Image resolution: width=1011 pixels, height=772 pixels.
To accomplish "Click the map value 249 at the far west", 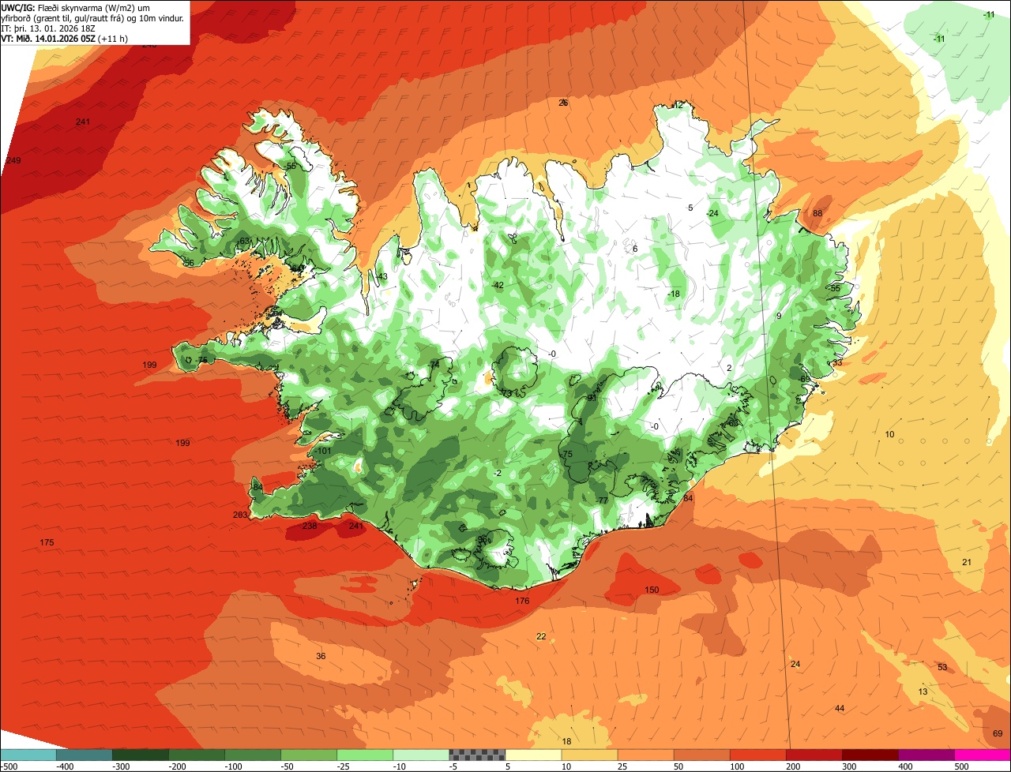I will point(13,161).
